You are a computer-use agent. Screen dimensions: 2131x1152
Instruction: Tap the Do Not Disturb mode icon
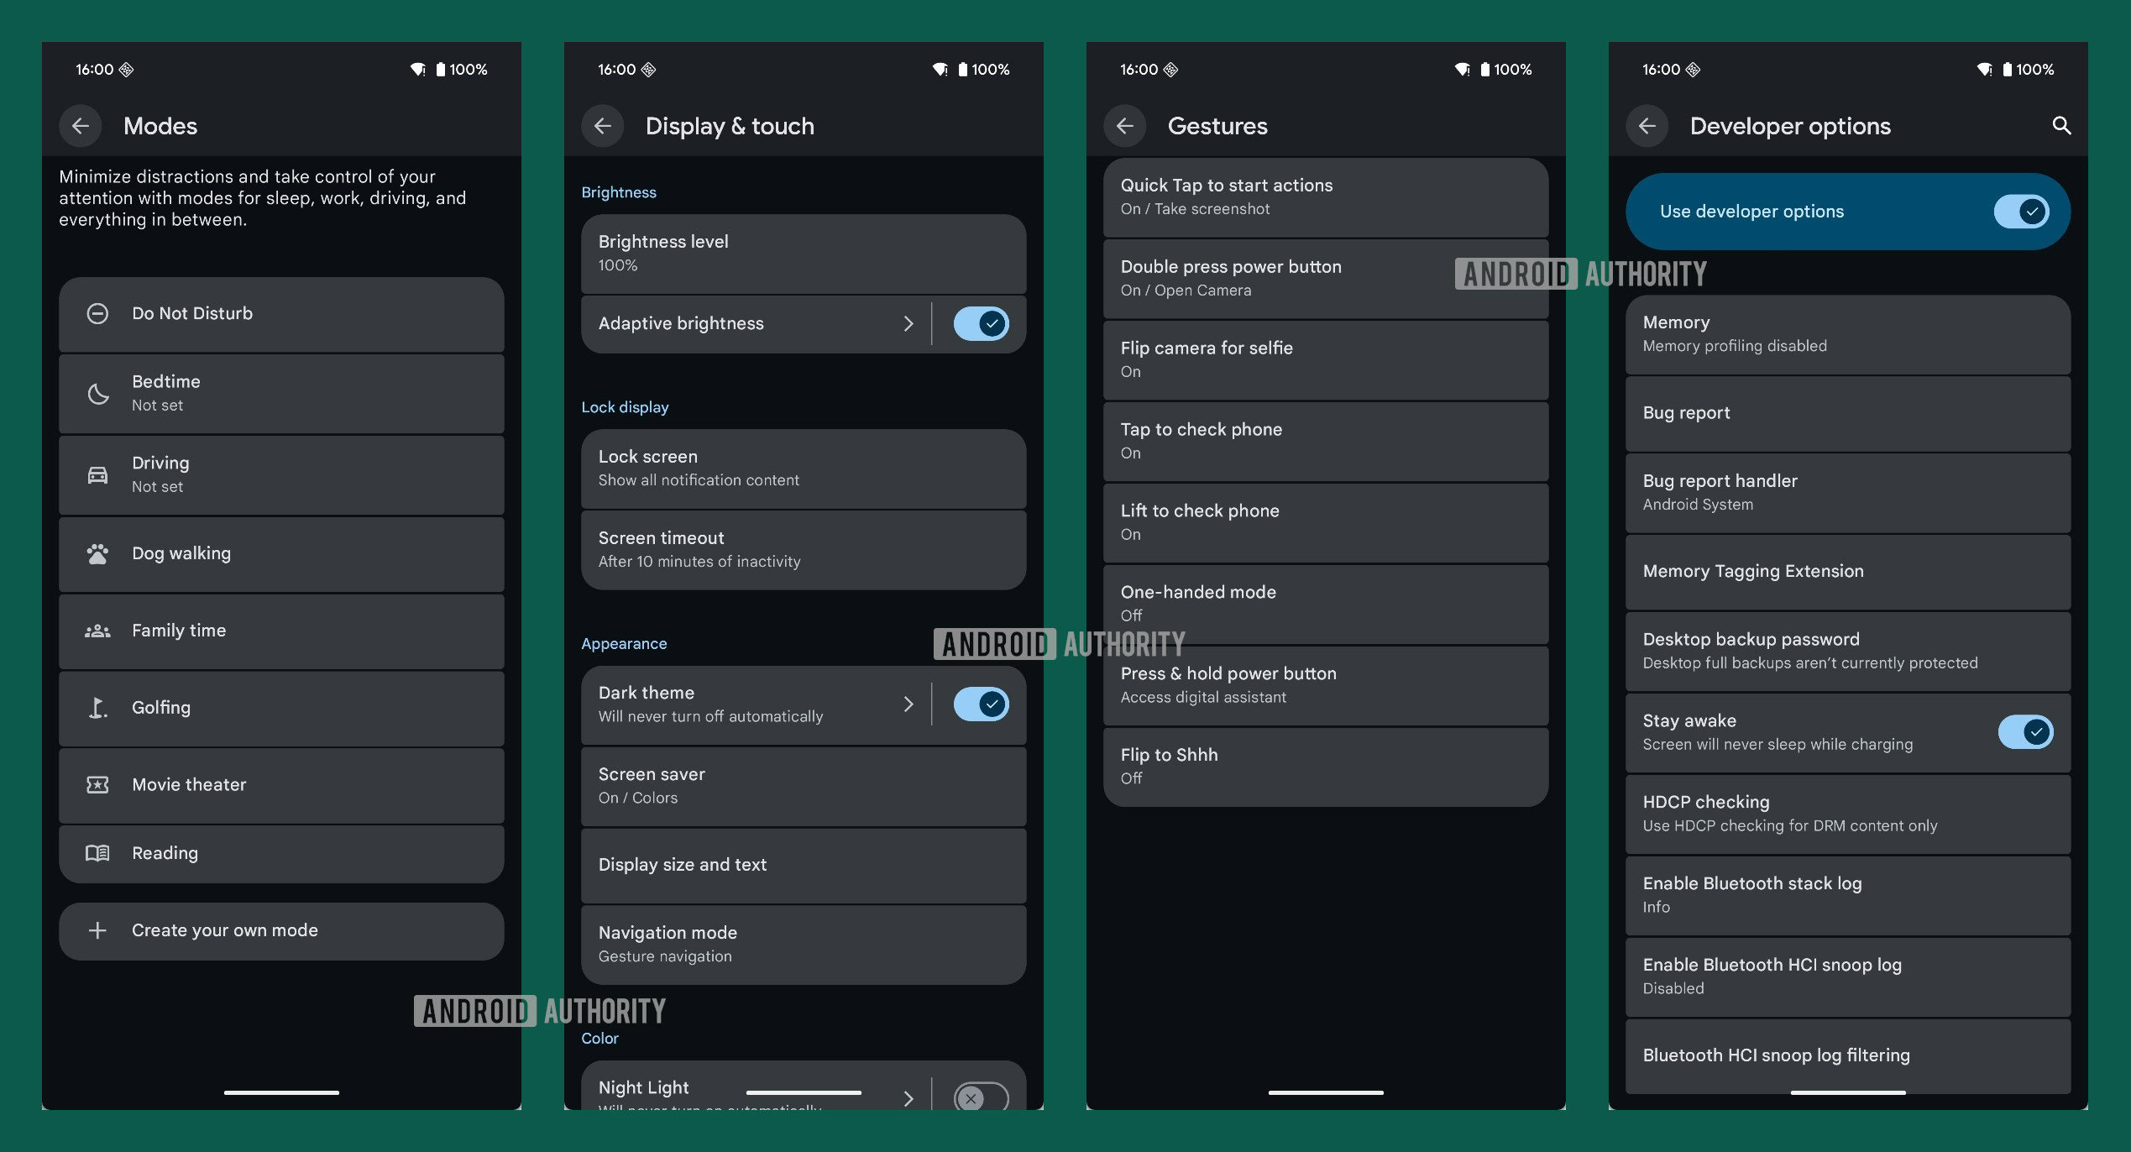coord(98,311)
